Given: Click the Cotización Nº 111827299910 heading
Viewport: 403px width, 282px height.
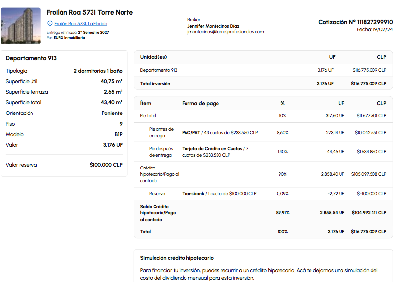Looking at the screenshot, I should click(x=355, y=22).
